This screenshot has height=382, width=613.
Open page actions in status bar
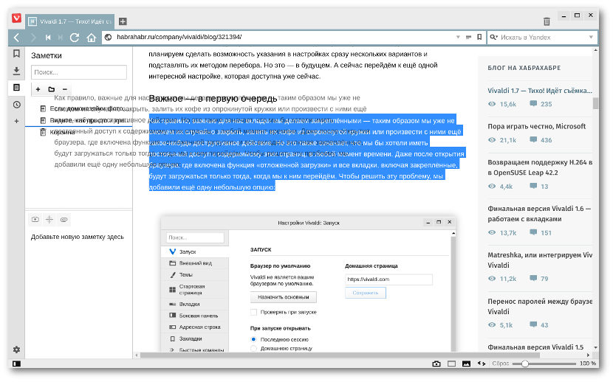pyautogui.click(x=482, y=364)
